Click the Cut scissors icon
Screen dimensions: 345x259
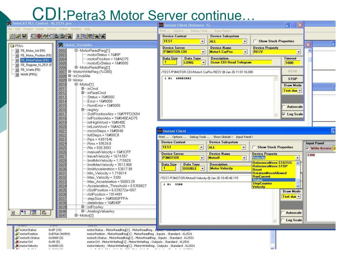(78, 36)
